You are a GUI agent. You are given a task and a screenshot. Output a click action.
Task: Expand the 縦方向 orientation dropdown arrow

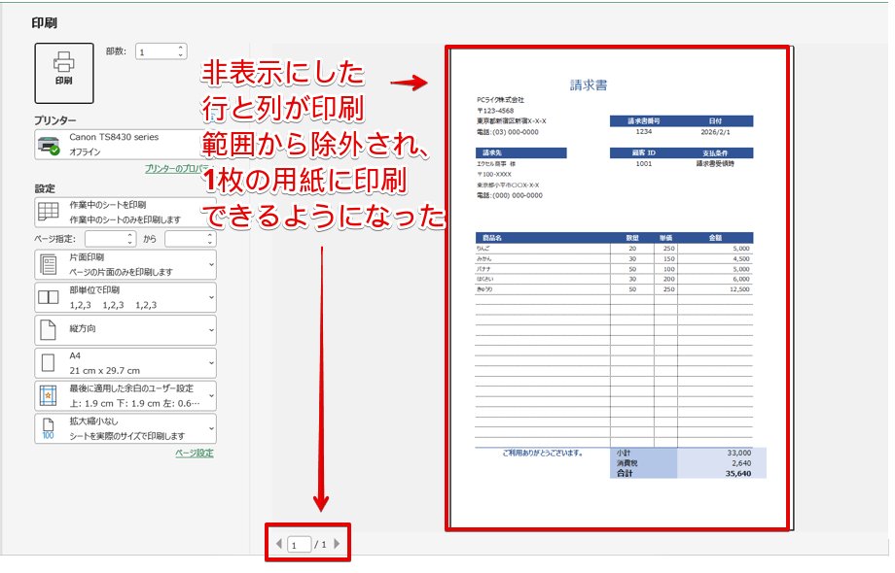[x=211, y=330]
